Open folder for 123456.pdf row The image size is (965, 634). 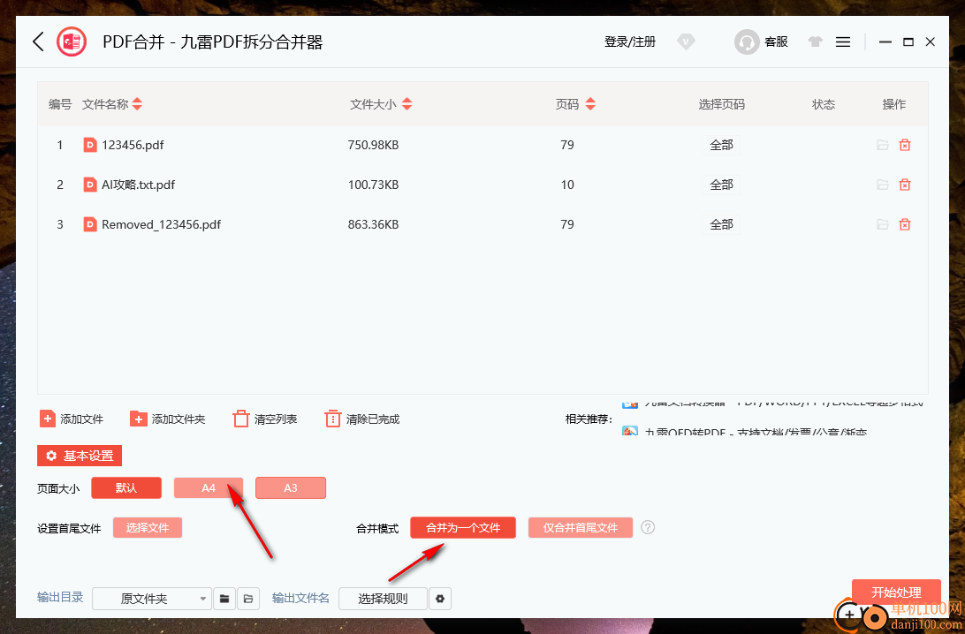pos(883,145)
